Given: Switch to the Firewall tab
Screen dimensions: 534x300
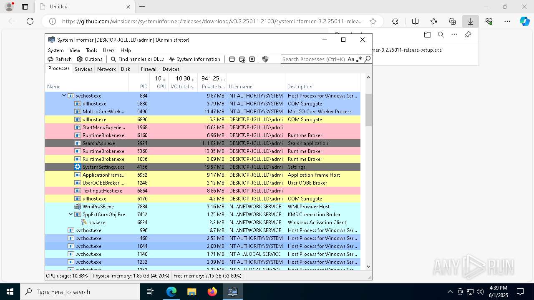Looking at the screenshot, I should 149,69.
